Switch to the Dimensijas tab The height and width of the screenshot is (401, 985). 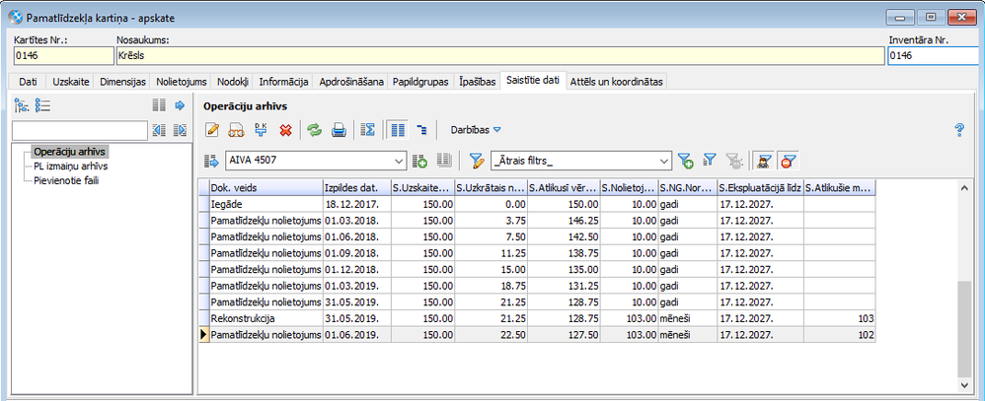click(122, 82)
